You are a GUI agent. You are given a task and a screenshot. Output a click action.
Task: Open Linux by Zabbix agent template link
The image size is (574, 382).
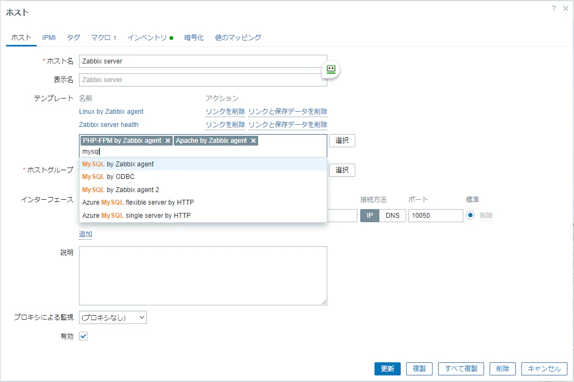pyautogui.click(x=111, y=112)
